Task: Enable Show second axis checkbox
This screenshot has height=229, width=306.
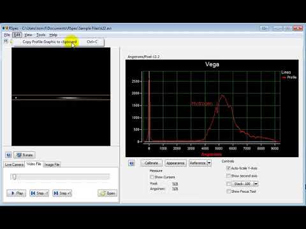Action: (x=228, y=176)
